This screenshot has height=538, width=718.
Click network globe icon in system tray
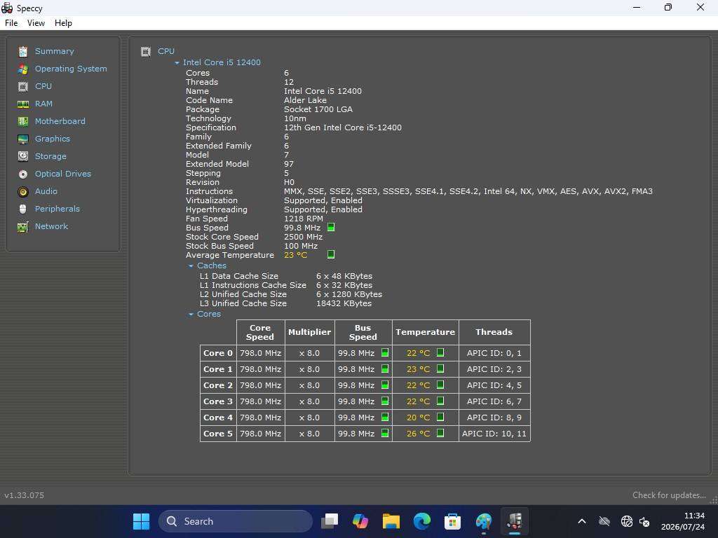(626, 521)
